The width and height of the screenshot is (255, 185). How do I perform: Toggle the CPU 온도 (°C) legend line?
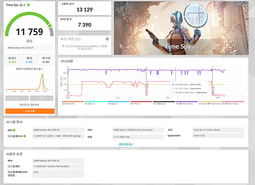pos(96,103)
